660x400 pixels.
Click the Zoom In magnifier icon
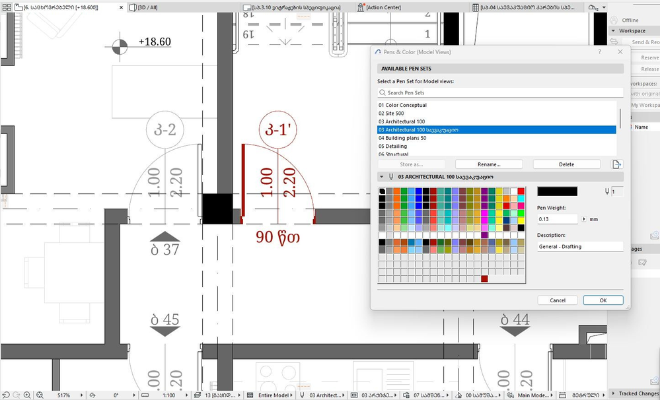click(x=27, y=395)
